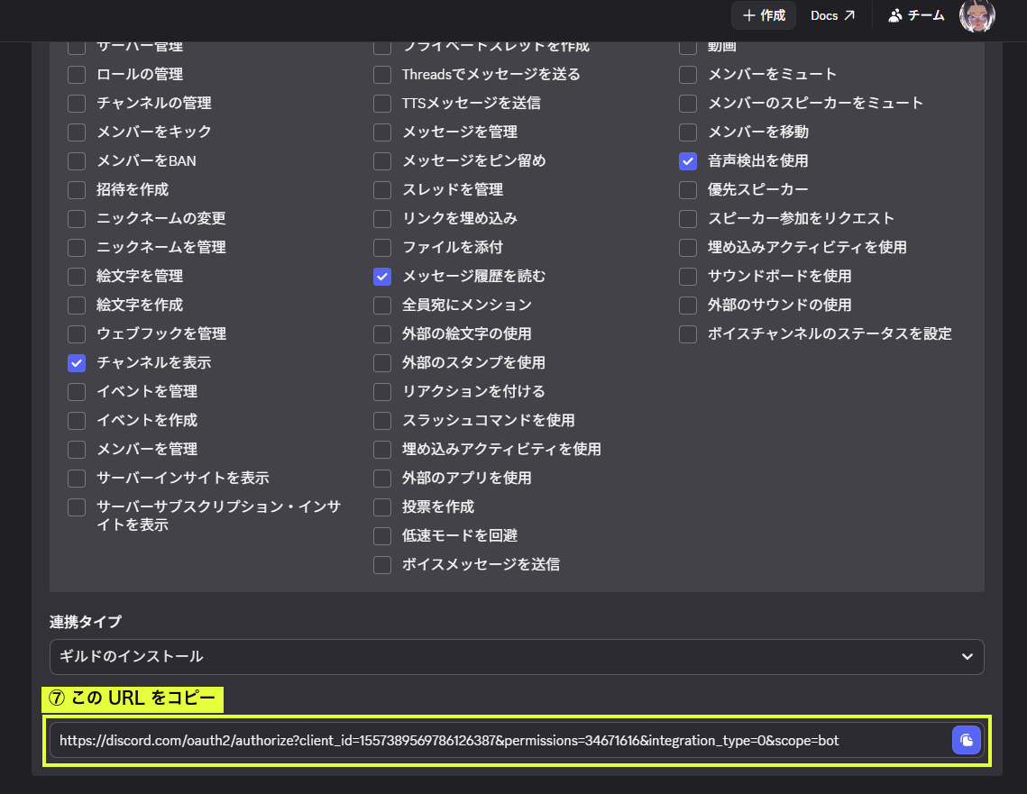Viewport: 1027px width, 794px height.
Task: Check スピーカー参加をリクエスト permission
Action: tap(688, 219)
